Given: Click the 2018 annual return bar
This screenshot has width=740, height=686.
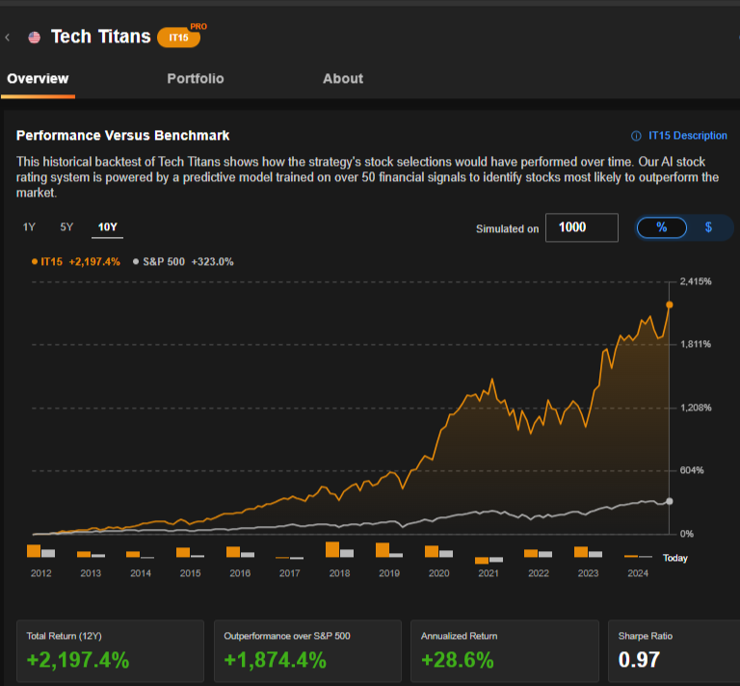Looking at the screenshot, I should click(332, 549).
